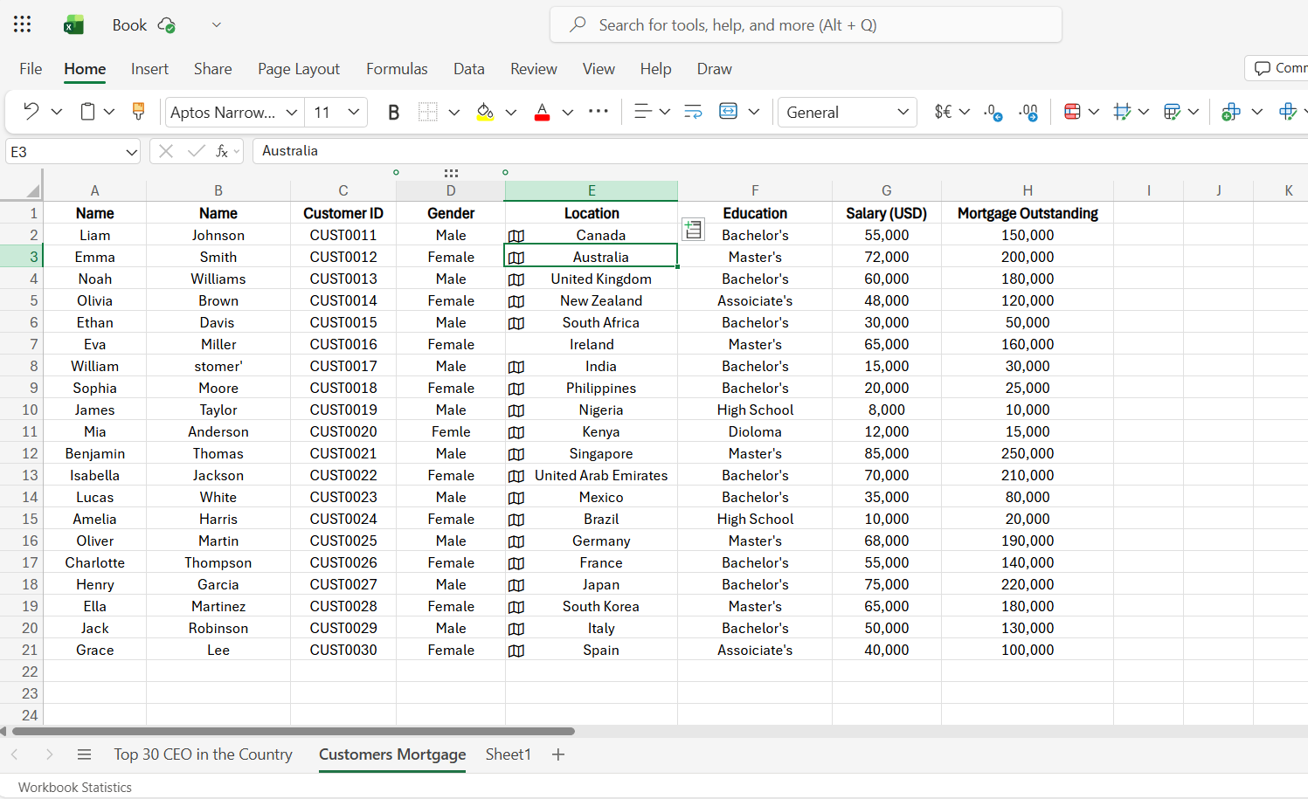Toggle Bold formatting
This screenshot has width=1308, height=799.
click(x=393, y=112)
